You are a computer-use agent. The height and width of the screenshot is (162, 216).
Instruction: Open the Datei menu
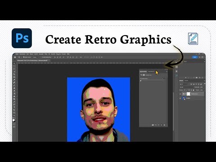click(x=17, y=54)
